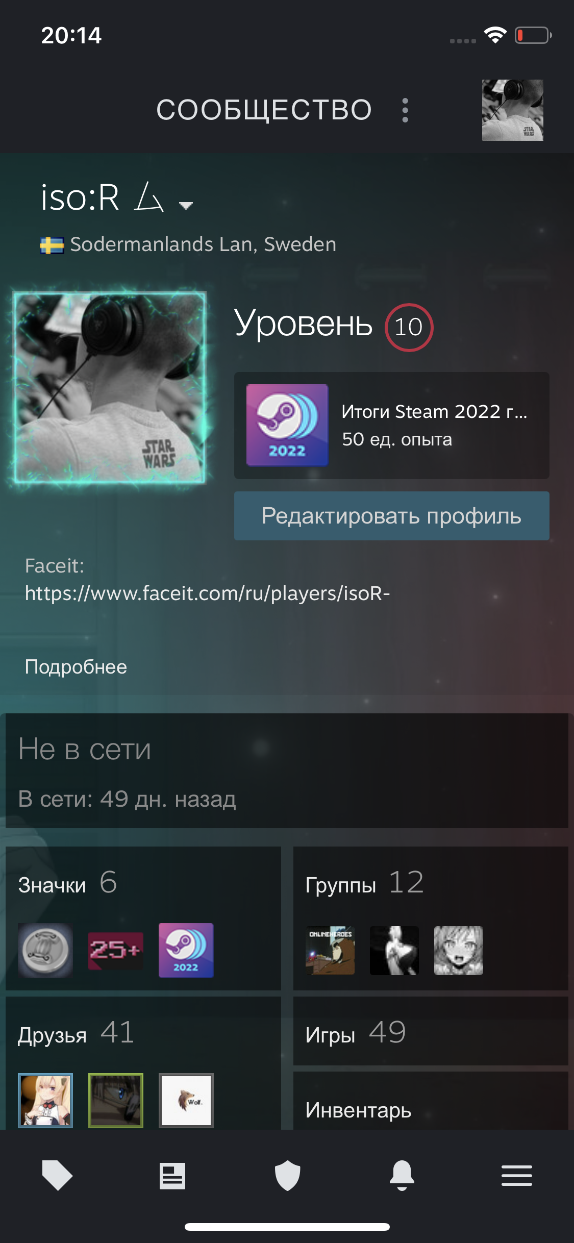This screenshot has height=1243, width=574.
Task: Tap the small profile avatar in header
Action: click(x=512, y=110)
